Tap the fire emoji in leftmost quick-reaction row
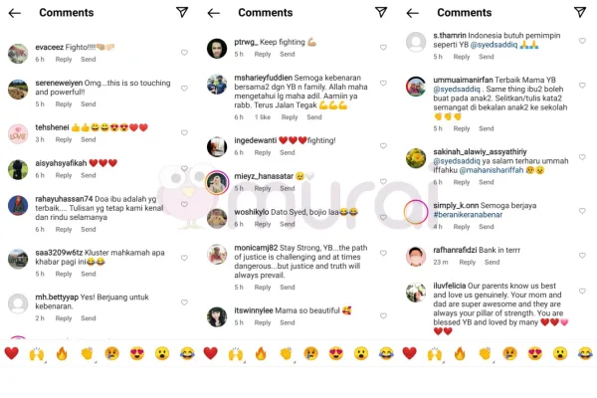 (x=62, y=354)
